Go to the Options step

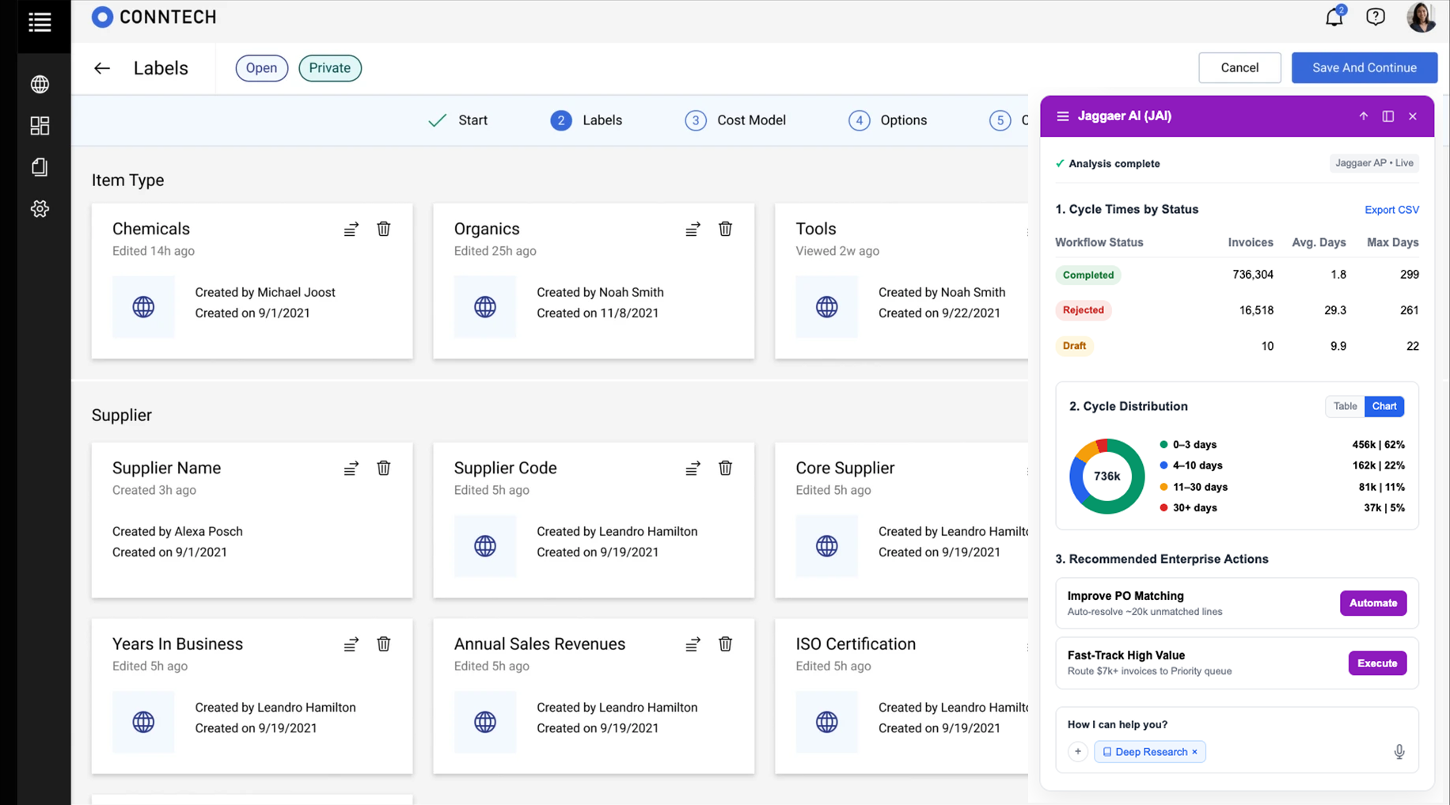[x=887, y=120]
